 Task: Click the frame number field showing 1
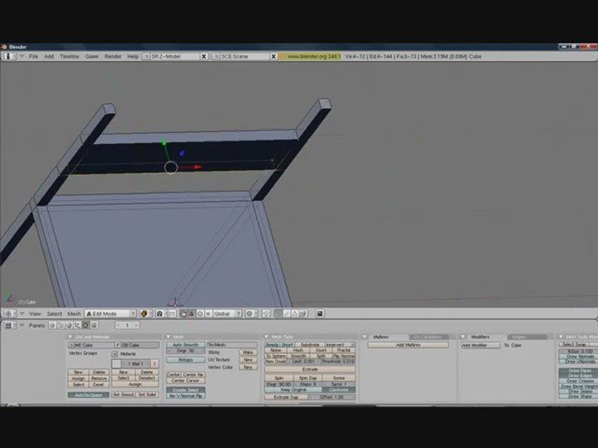(x=127, y=325)
